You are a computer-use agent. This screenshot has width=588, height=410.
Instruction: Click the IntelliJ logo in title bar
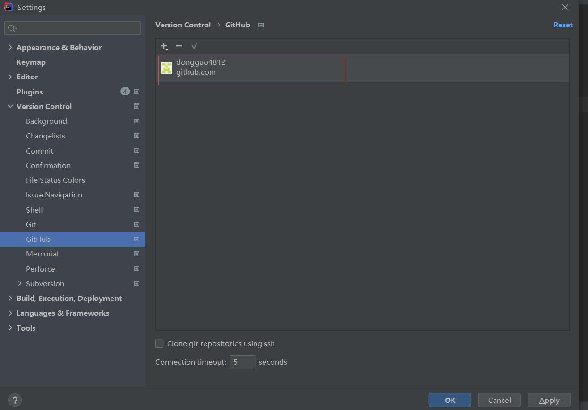[x=9, y=7]
